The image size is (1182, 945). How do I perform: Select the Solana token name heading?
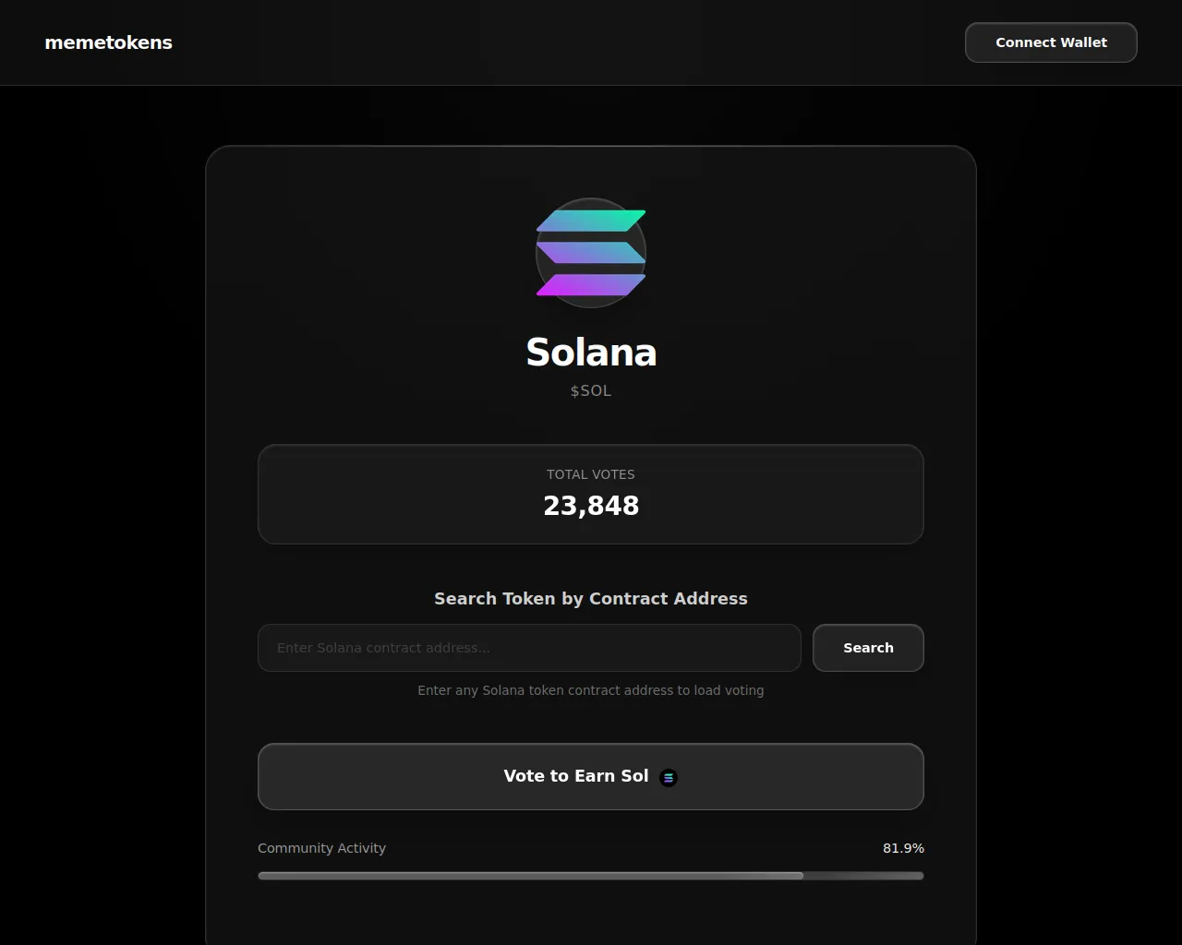tap(591, 353)
